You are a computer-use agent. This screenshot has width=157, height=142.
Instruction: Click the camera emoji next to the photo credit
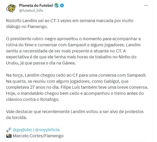pos(9,136)
